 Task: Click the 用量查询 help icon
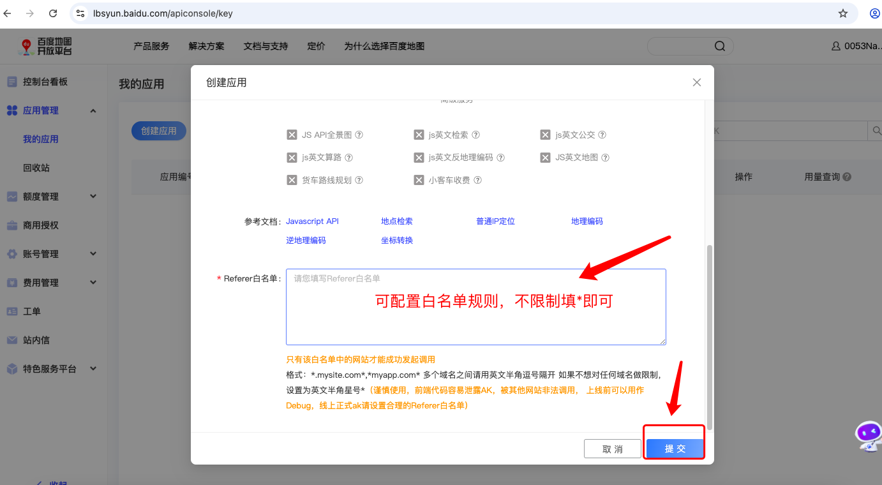pos(847,177)
